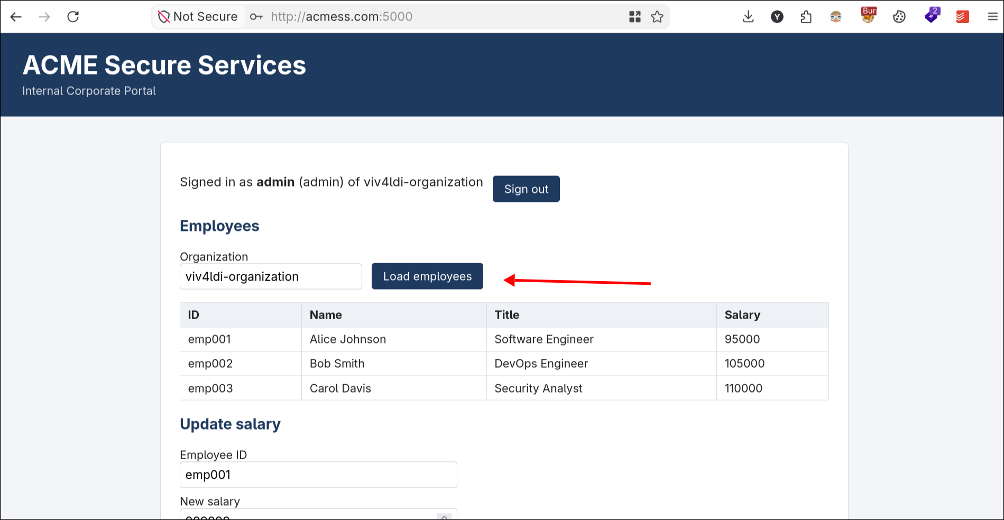The image size is (1004, 520).
Task: Click the ACME Secure Services heading
Action: (164, 66)
